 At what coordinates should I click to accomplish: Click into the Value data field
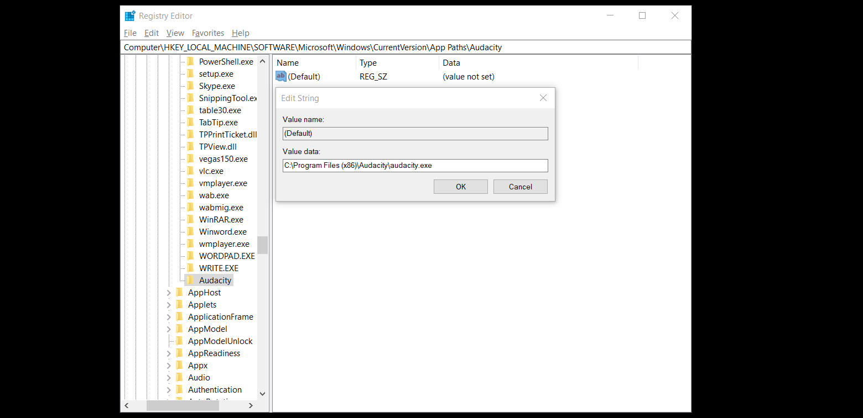click(415, 165)
